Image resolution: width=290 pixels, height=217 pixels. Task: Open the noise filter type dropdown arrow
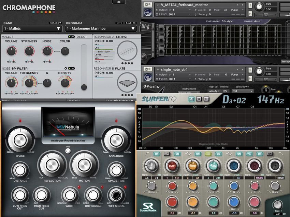click(x=66, y=68)
